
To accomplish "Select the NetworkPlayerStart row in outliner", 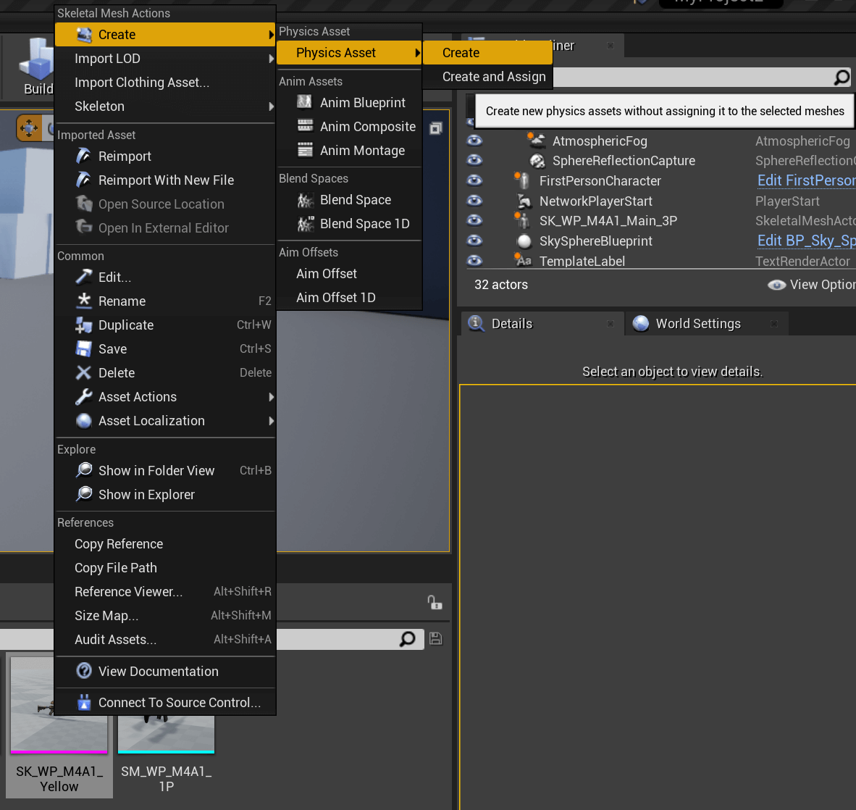I will tap(660, 201).
